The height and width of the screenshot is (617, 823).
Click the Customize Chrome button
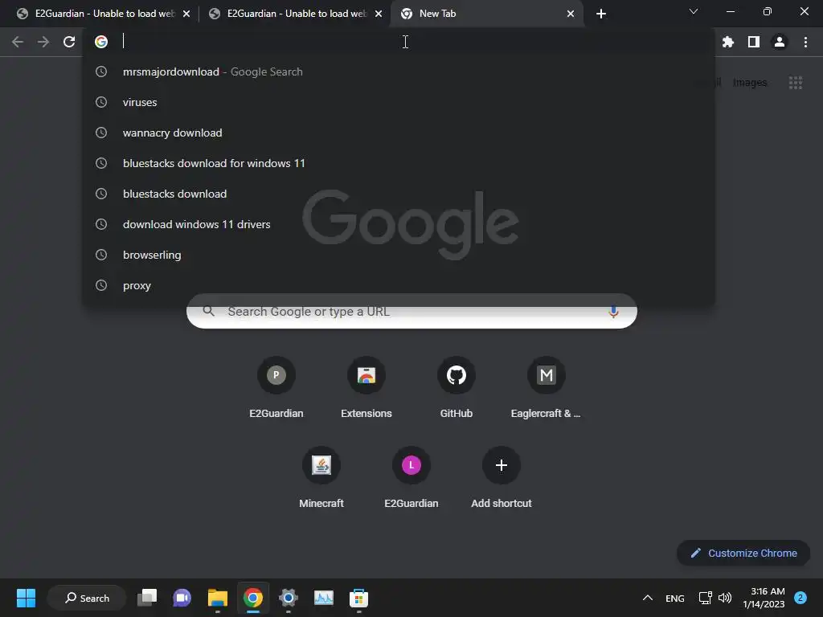pyautogui.click(x=743, y=553)
